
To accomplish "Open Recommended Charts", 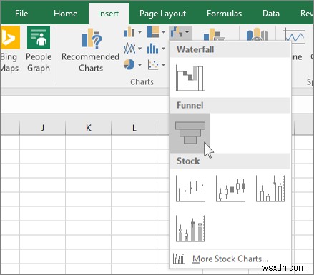I will [x=91, y=50].
